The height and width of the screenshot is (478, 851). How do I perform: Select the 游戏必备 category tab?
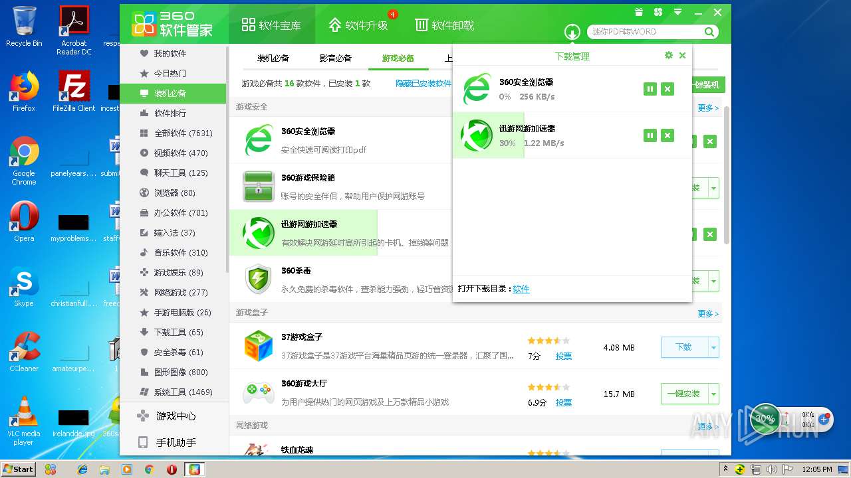[398, 58]
